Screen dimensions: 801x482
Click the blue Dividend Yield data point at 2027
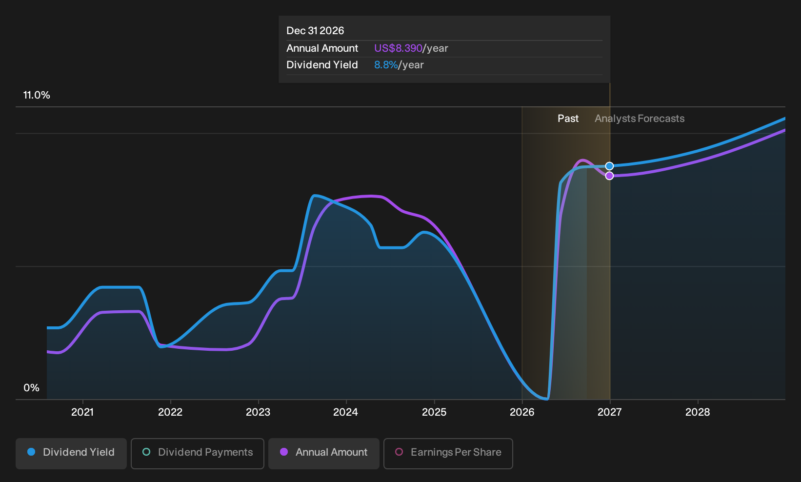[x=609, y=166]
